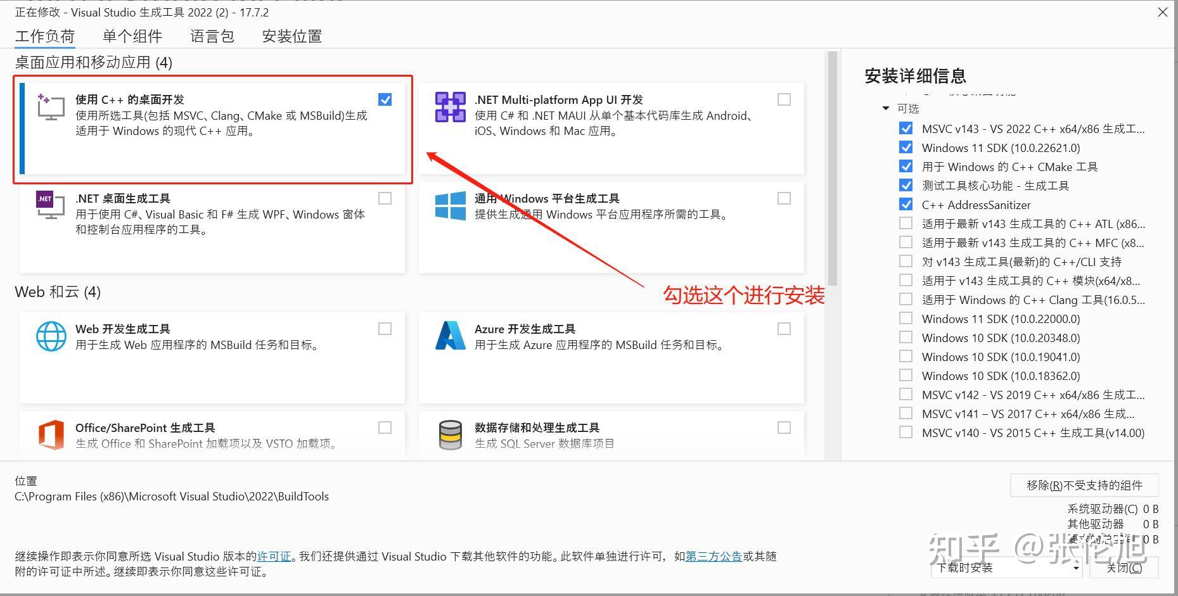Click 移除不受支持的组件 button
The height and width of the screenshot is (596, 1178).
tap(1084, 485)
